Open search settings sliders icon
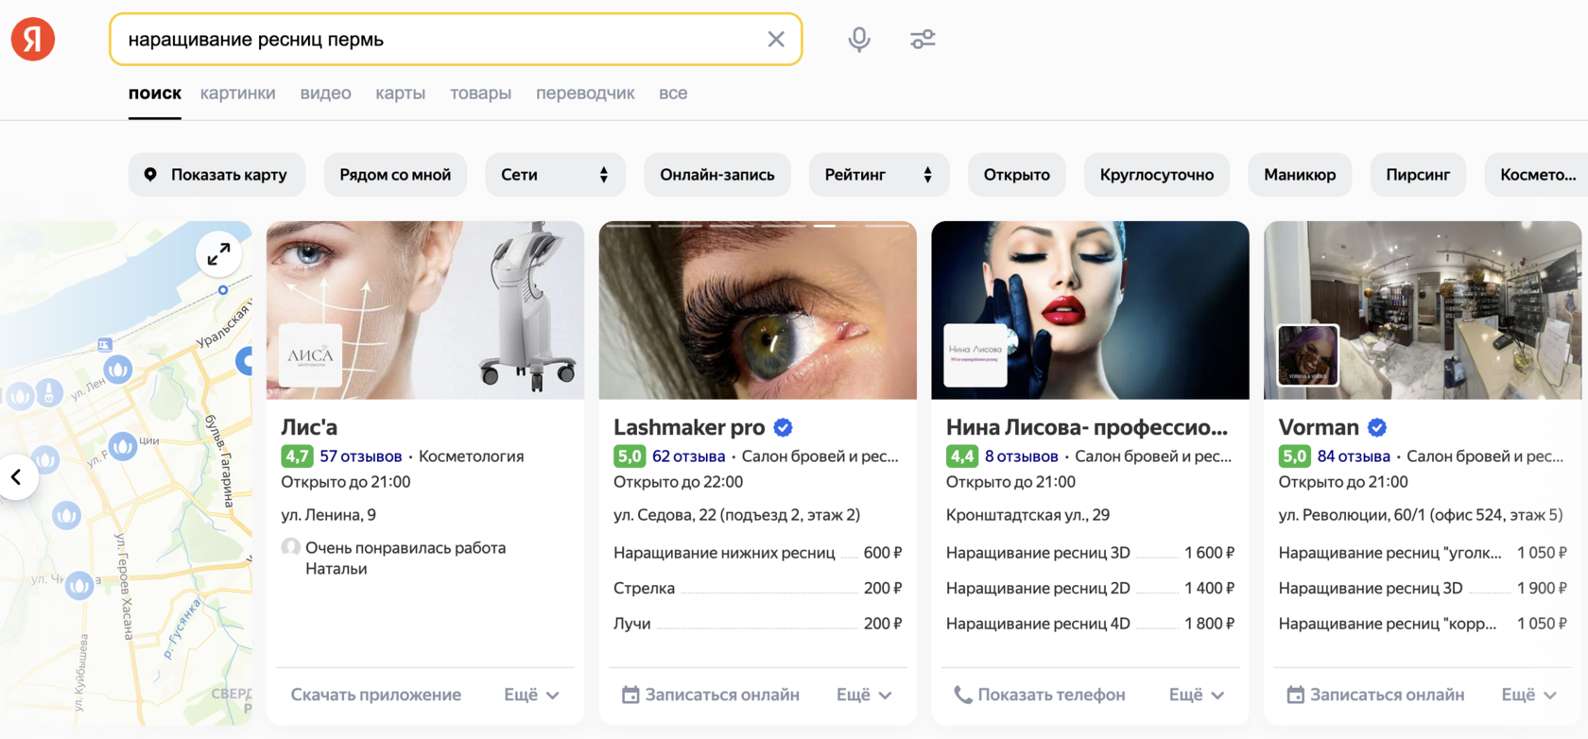 (923, 39)
